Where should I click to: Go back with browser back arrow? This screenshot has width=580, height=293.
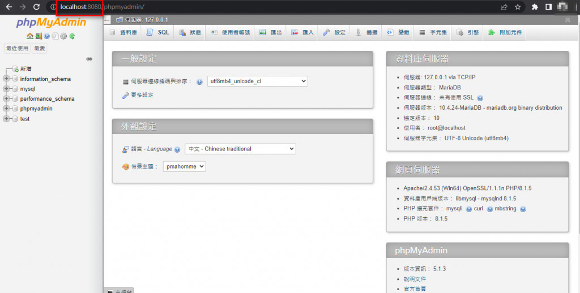(x=8, y=7)
